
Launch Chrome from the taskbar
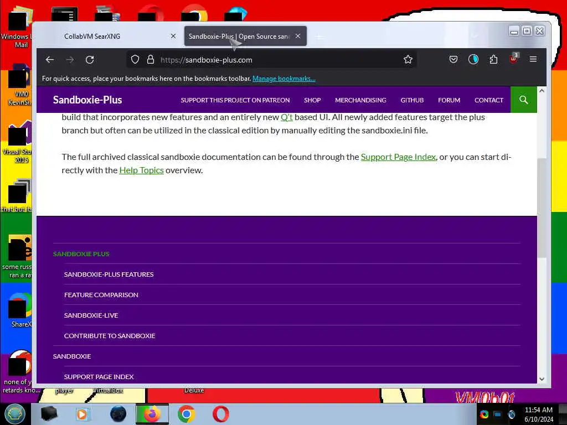(187, 414)
